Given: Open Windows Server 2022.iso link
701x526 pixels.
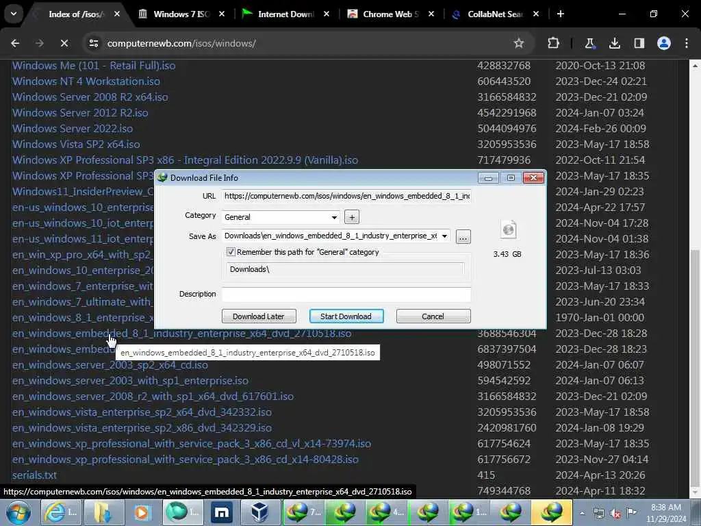Looking at the screenshot, I should click(x=73, y=129).
